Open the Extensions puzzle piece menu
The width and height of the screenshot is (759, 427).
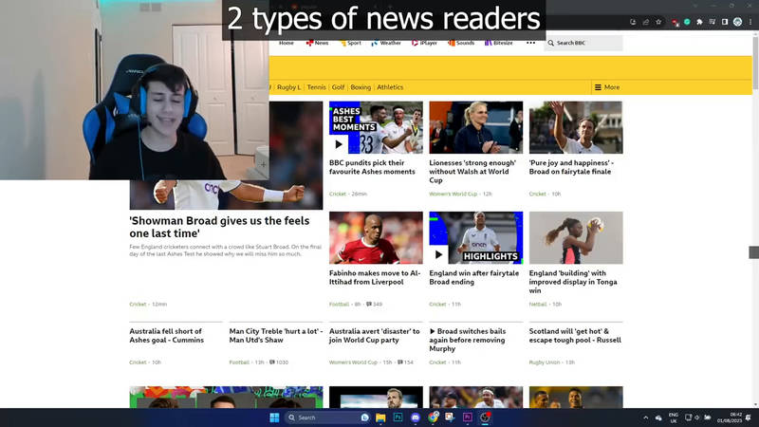click(x=699, y=22)
